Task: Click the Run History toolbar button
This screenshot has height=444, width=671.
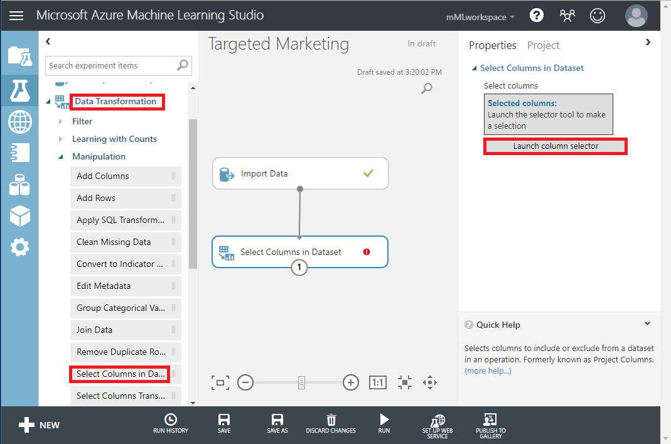Action: pyautogui.click(x=171, y=423)
